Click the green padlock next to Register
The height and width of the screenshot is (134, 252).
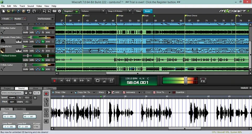[x=77, y=11]
